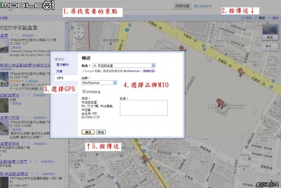Open 詳細資訊 for 念堂行政區 result

pos(40,118)
